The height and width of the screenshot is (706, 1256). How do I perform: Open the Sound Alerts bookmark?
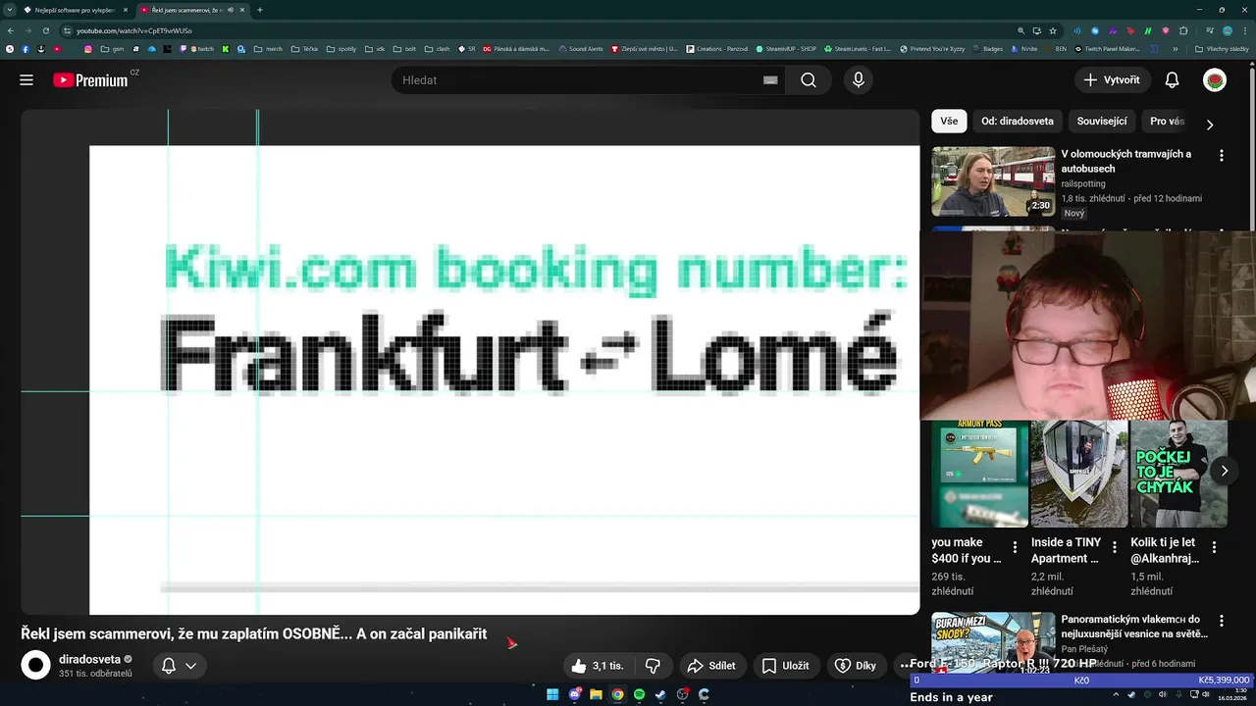580,49
